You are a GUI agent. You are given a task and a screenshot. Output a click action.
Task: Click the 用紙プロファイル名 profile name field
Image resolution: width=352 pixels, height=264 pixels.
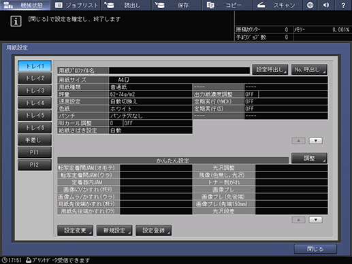pyautogui.click(x=179, y=71)
